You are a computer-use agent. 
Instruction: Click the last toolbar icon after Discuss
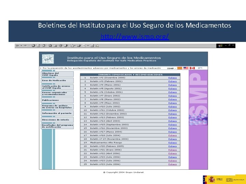97,46
